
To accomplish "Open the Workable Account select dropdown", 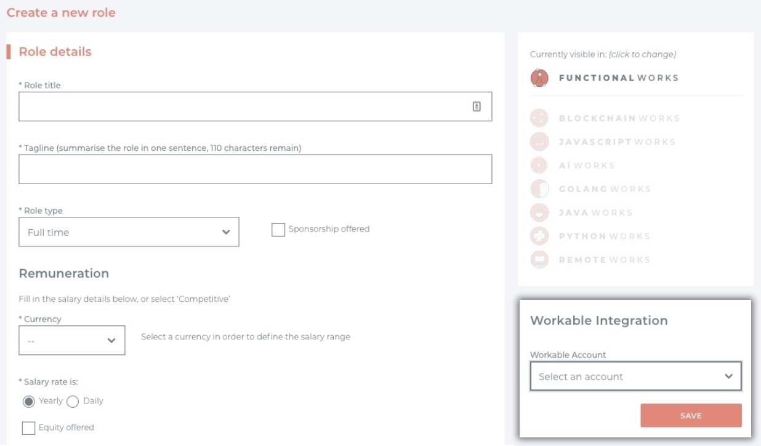I will pos(636,376).
